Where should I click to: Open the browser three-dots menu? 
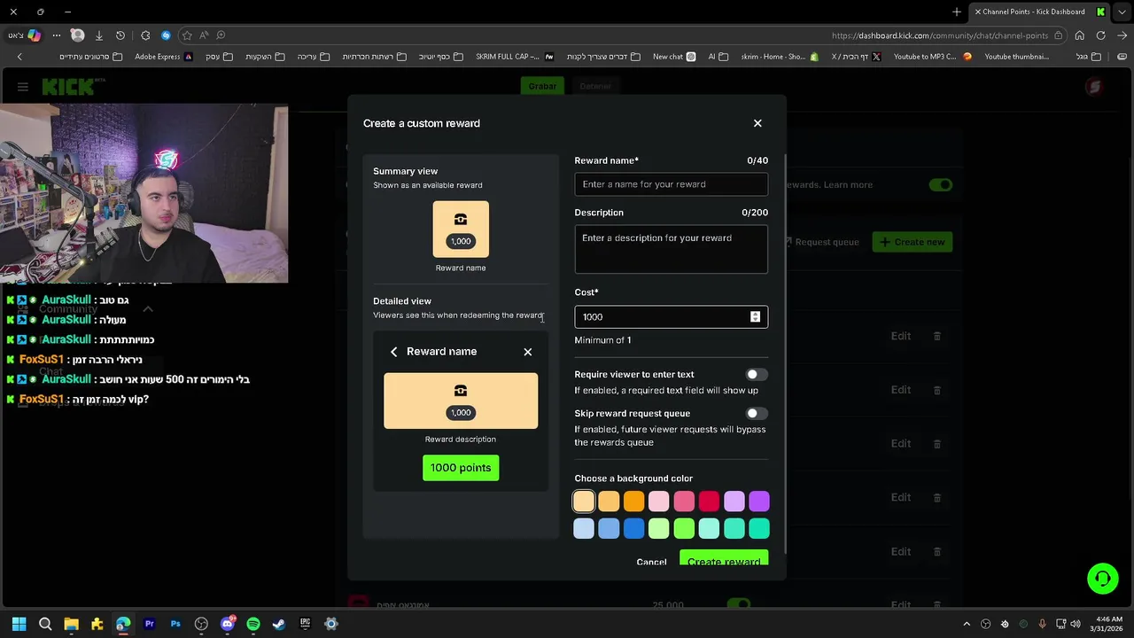[57, 35]
